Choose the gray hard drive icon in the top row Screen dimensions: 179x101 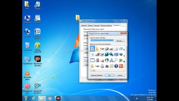[x=102, y=49]
